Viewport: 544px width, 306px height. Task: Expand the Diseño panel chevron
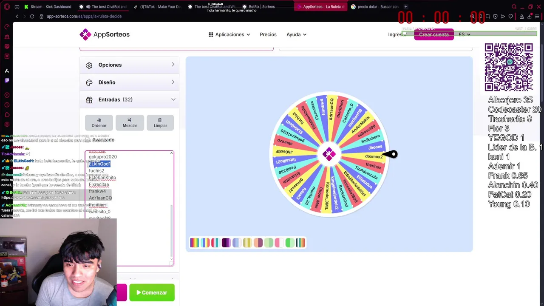(173, 82)
